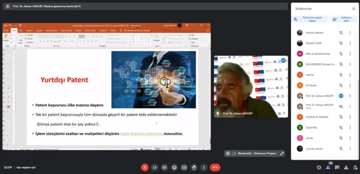Click Kullanıcı ekle button
The width and height of the screenshot is (360, 174).
tap(344, 19)
